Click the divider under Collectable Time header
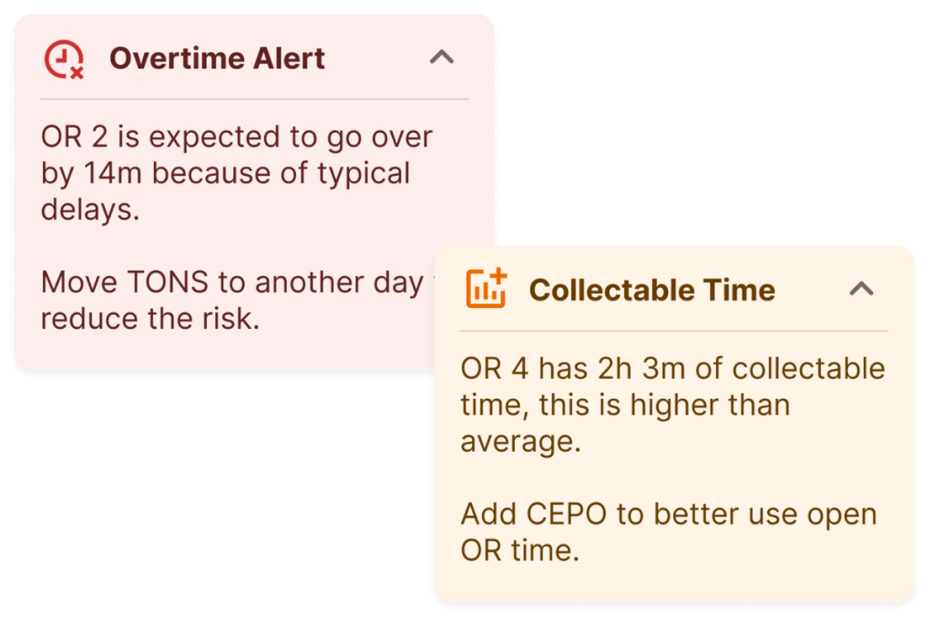The image size is (933, 622). 673,331
